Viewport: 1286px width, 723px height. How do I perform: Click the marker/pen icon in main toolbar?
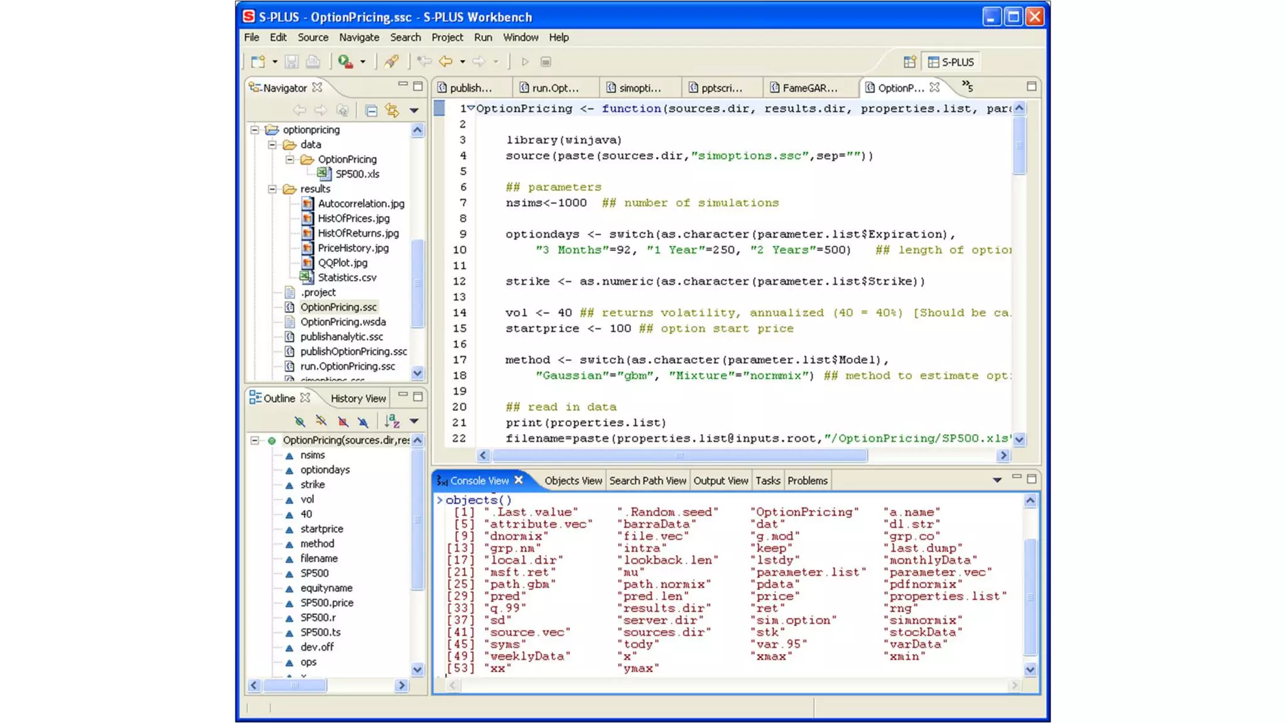click(x=391, y=62)
